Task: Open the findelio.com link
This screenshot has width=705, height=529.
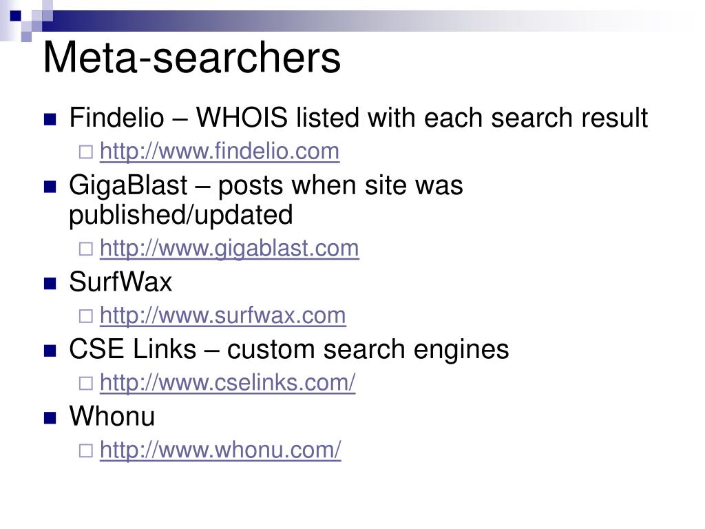Action: [220, 151]
